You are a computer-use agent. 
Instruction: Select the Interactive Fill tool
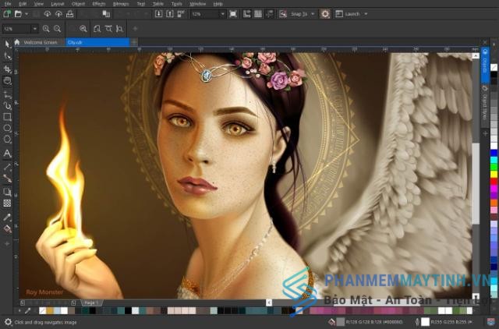click(x=7, y=229)
